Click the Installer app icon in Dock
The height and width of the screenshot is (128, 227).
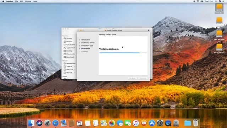coord(176,123)
